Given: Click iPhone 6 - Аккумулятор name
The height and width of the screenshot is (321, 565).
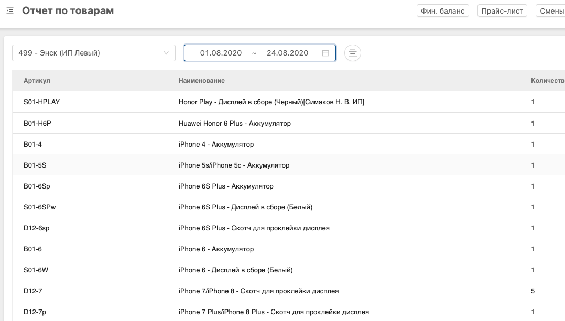Looking at the screenshot, I should coord(216,249).
